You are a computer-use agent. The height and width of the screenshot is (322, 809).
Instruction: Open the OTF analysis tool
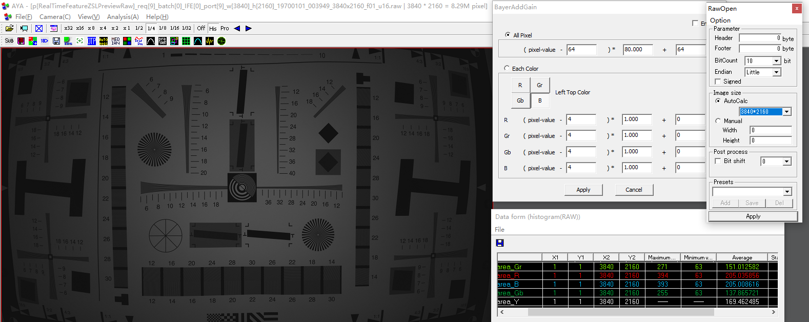pyautogui.click(x=92, y=41)
